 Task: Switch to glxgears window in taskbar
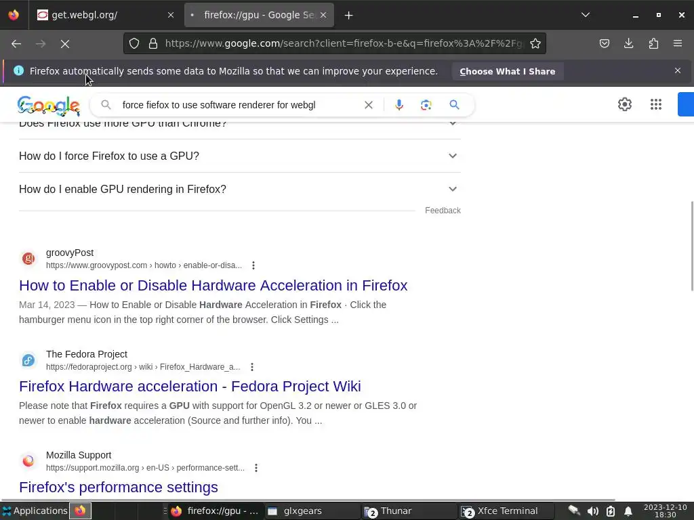click(312, 511)
